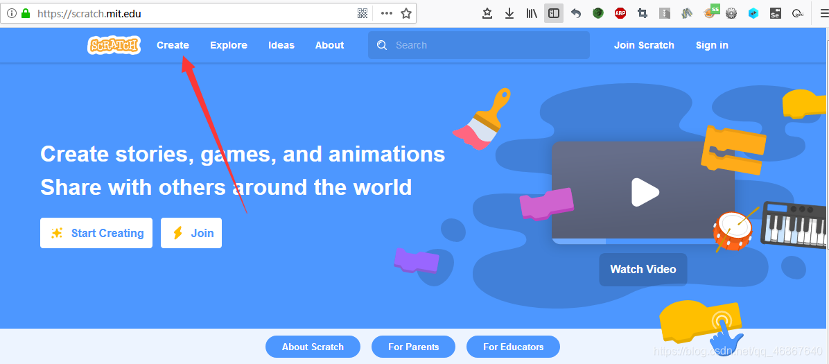
Task: Click the Start Creating button
Action: [x=96, y=233]
